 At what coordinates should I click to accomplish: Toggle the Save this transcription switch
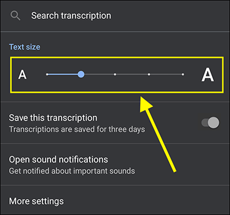210,123
